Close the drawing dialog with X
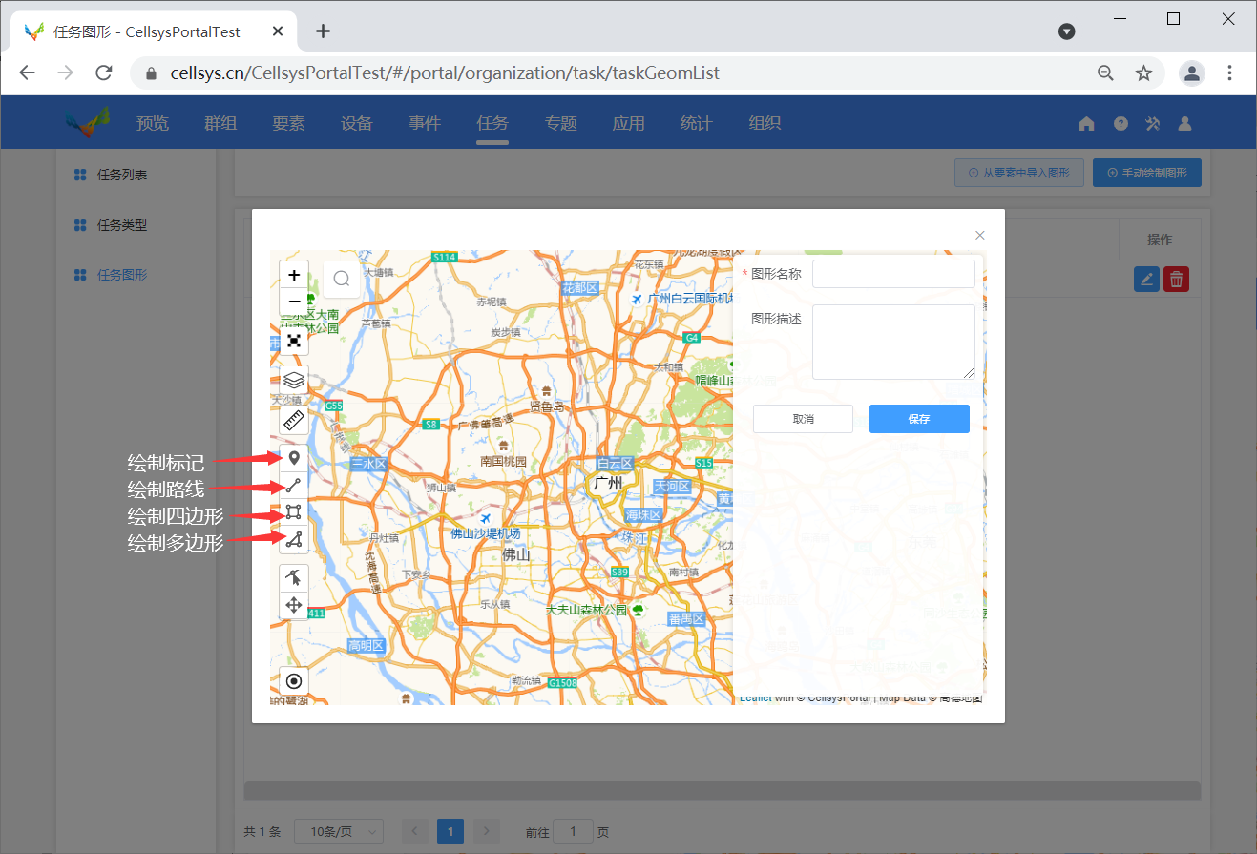Viewport: 1257px width, 854px height. click(980, 235)
